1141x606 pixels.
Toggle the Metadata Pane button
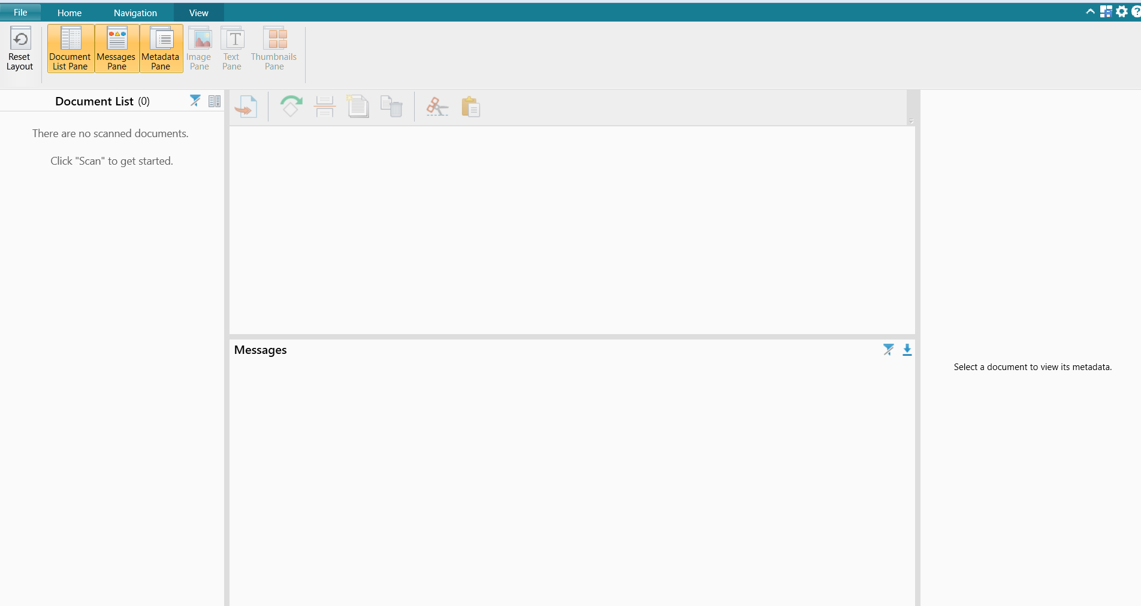(161, 49)
